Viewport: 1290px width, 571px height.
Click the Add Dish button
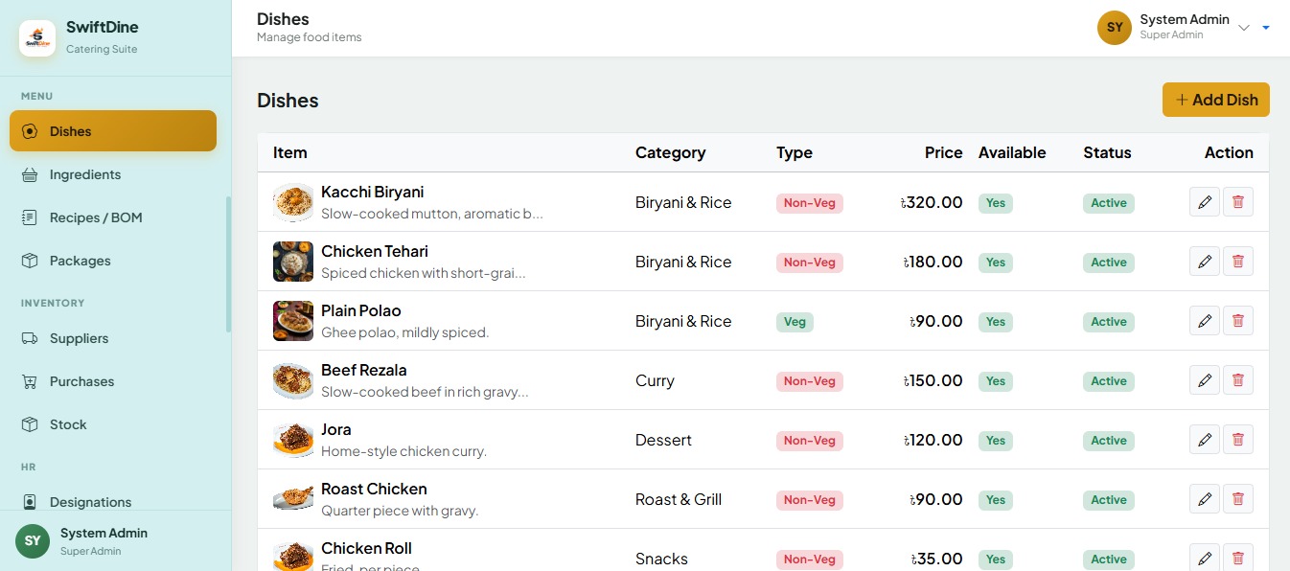(x=1216, y=100)
